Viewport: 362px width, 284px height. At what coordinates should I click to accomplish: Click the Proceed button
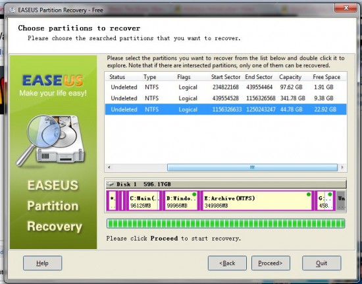(271, 263)
